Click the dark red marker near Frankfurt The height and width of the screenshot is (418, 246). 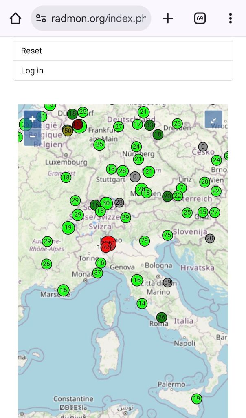pos(78,125)
